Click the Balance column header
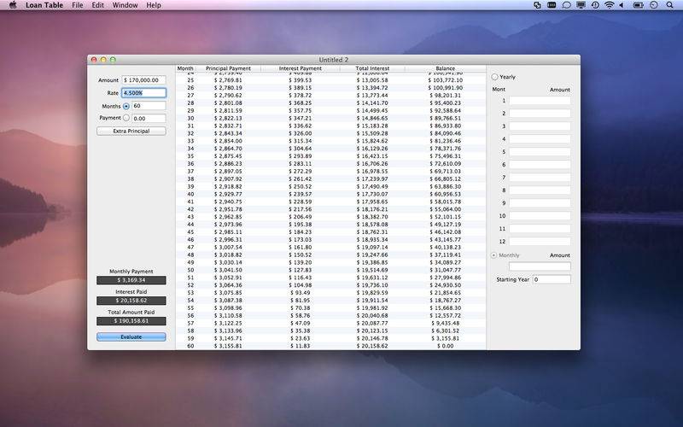Image resolution: width=683 pixels, height=427 pixels. (x=445, y=68)
